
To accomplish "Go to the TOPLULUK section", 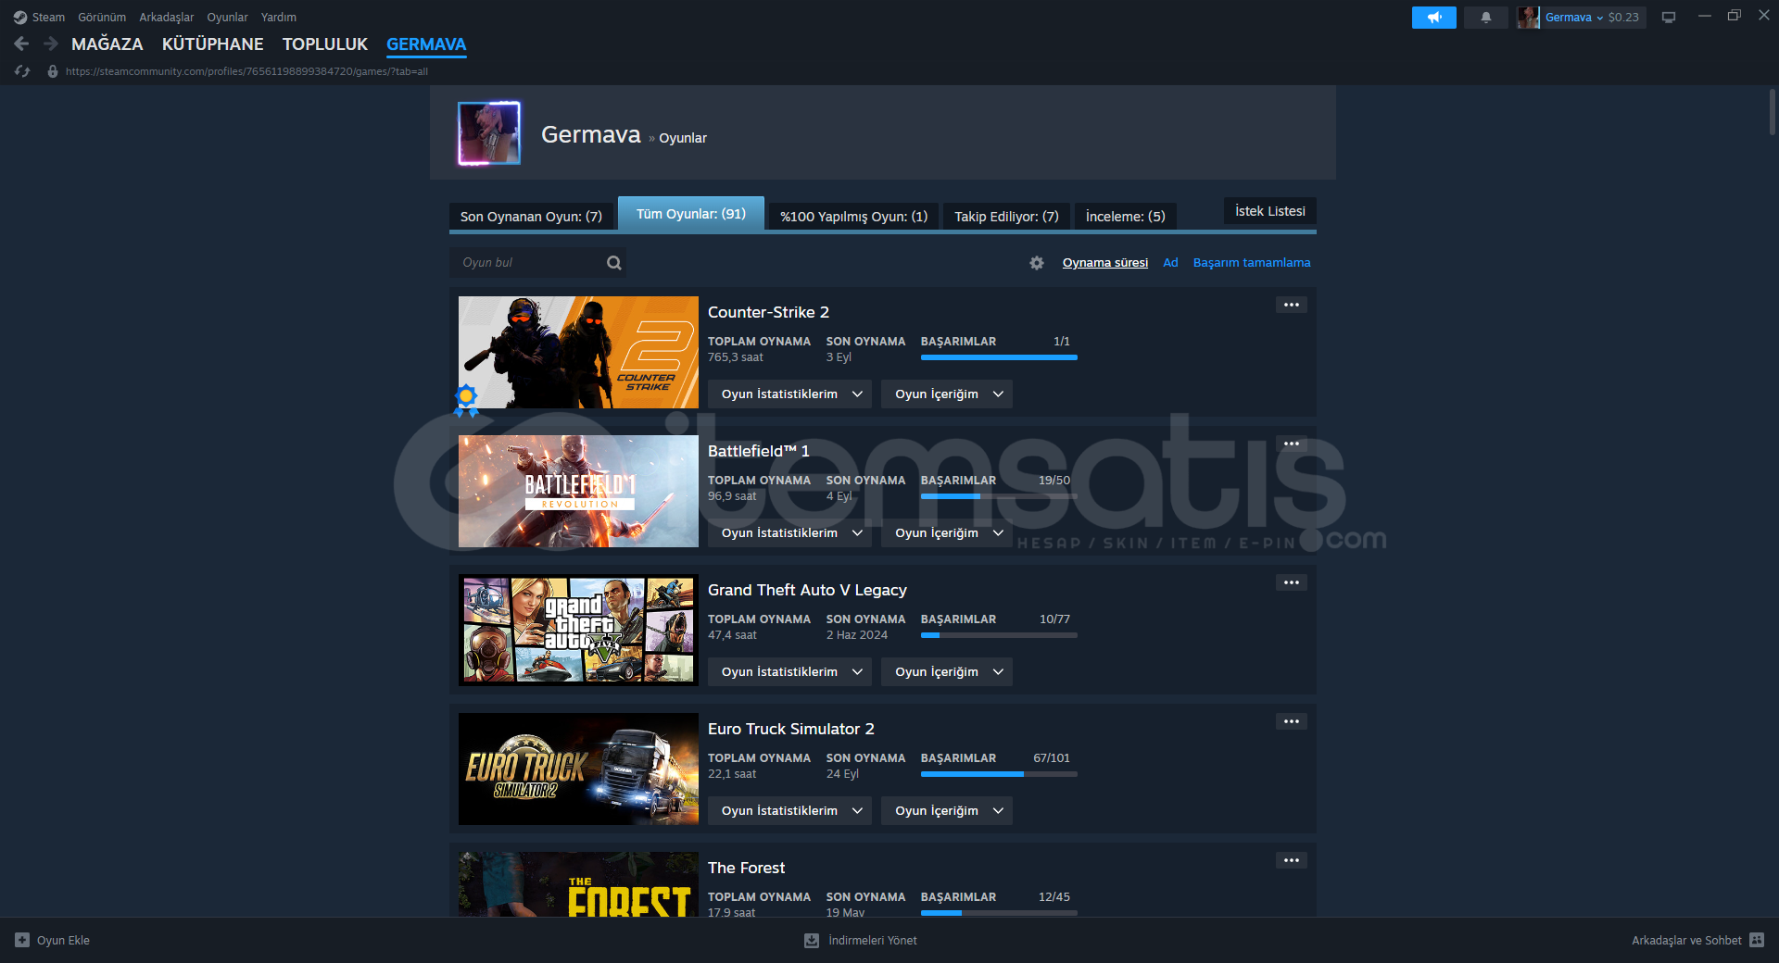I will click(x=325, y=44).
